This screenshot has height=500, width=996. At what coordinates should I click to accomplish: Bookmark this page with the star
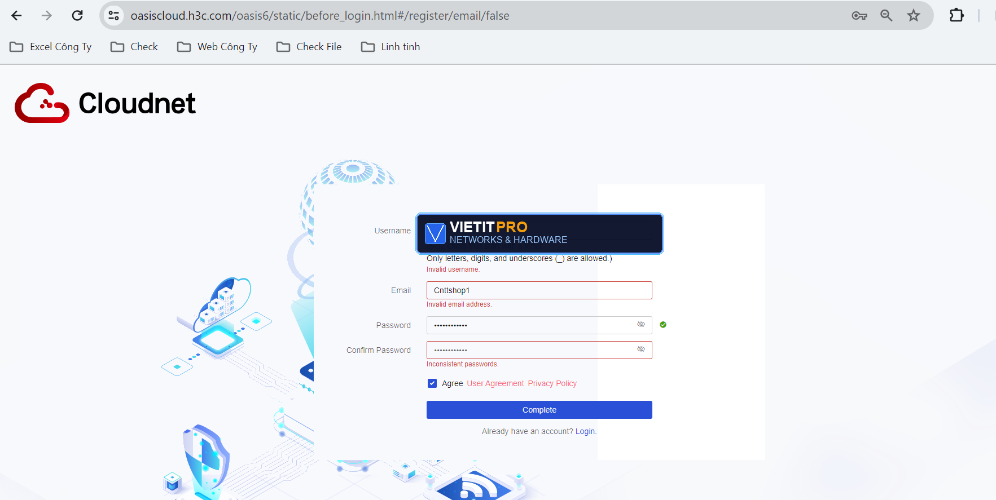pos(914,16)
